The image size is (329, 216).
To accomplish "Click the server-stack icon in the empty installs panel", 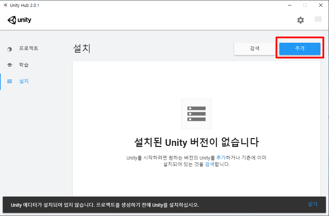I will 197,114.
